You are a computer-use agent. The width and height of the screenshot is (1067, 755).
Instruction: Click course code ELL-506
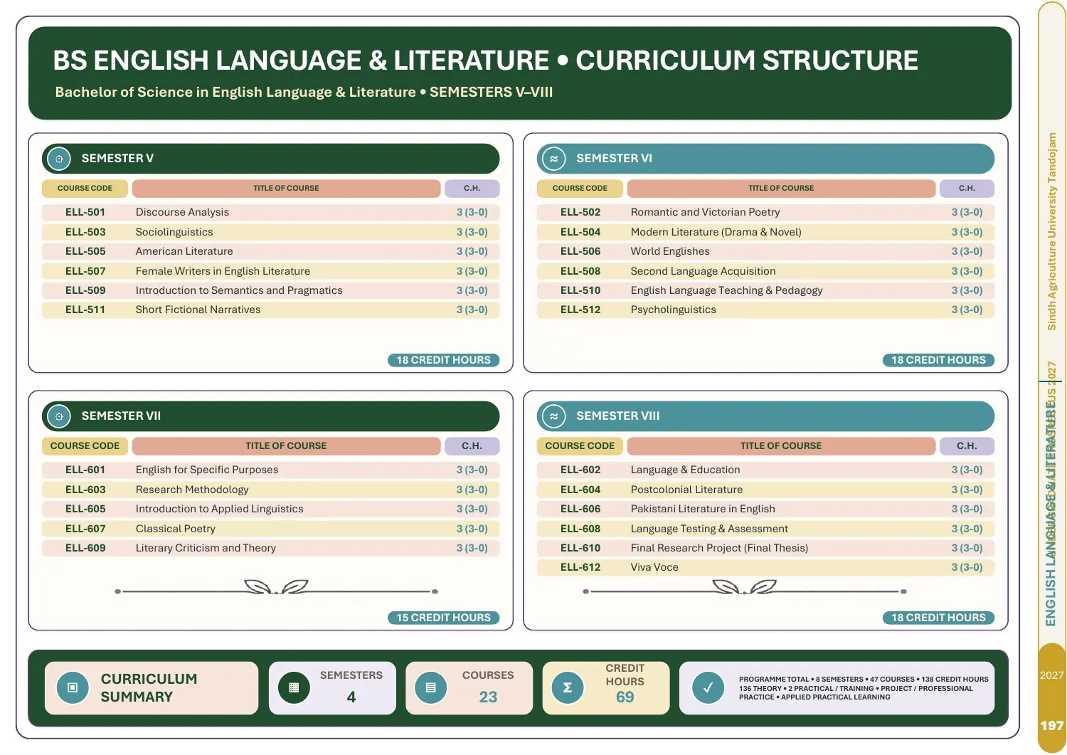[580, 251]
